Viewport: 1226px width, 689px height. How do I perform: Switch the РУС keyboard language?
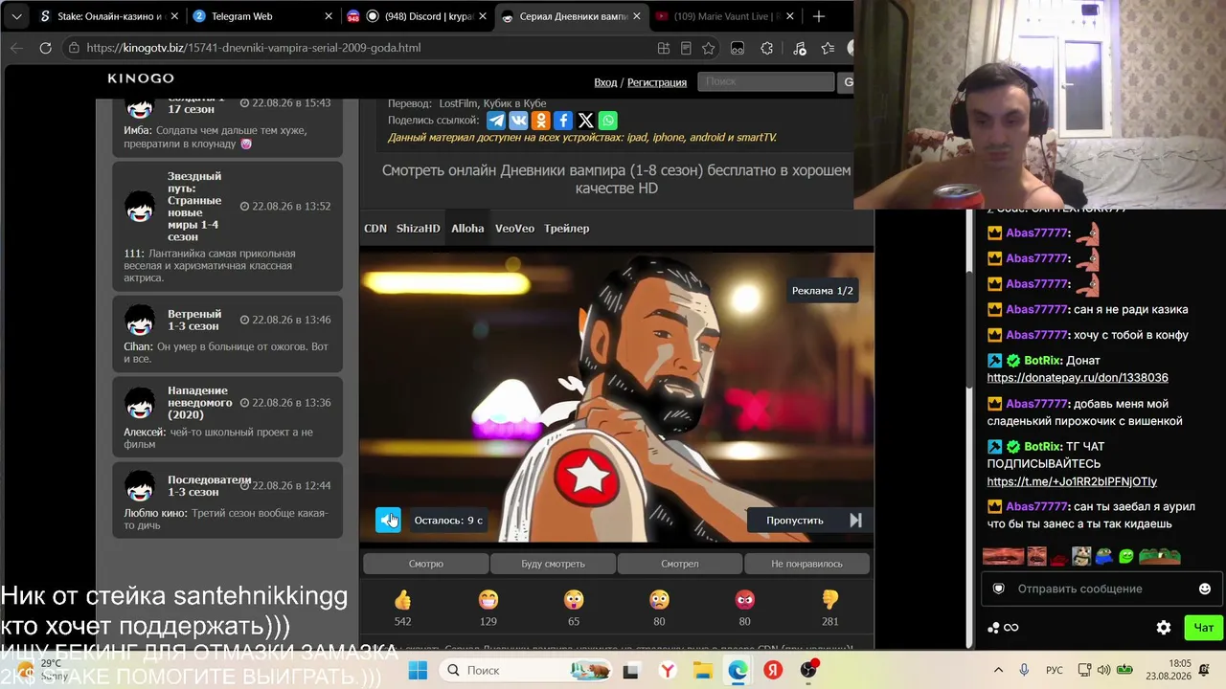coord(1054,671)
